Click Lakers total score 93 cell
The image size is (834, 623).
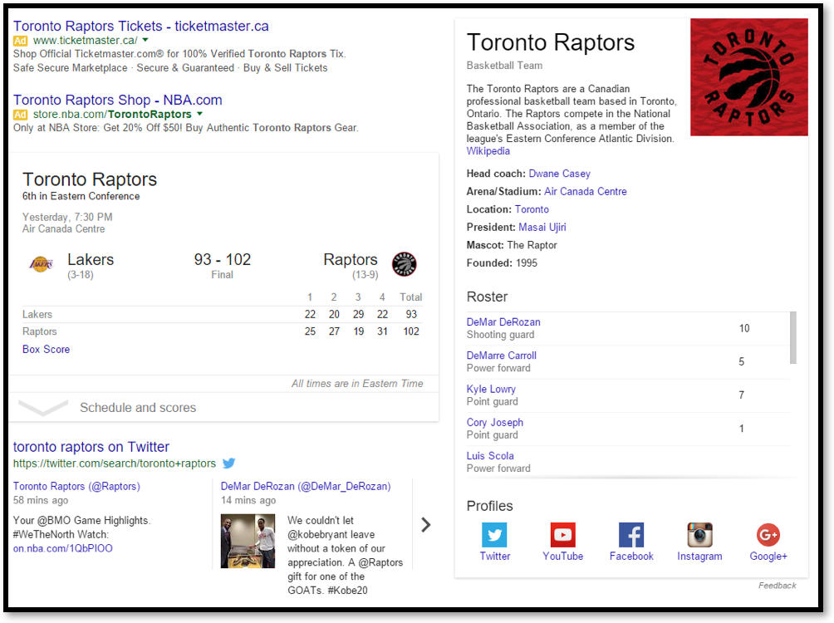click(x=411, y=315)
